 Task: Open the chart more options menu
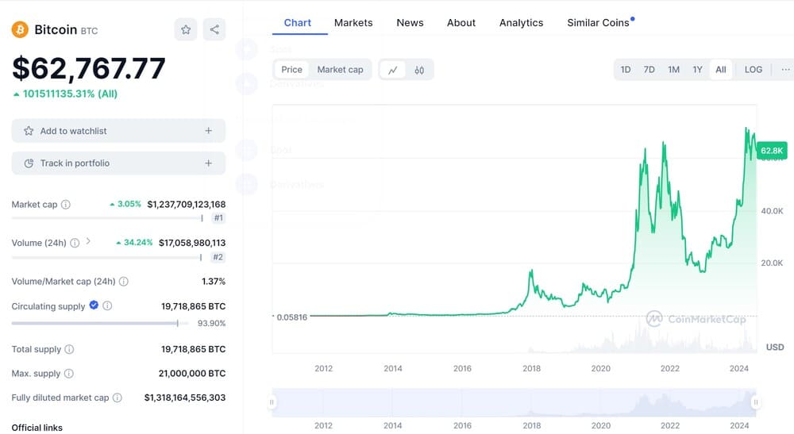coord(785,70)
